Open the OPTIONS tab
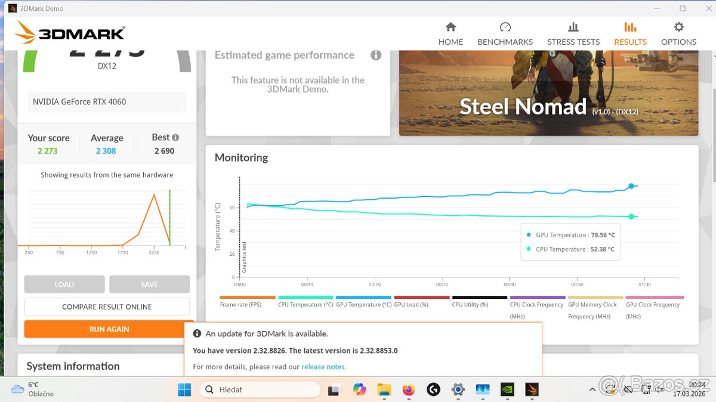 (678, 34)
